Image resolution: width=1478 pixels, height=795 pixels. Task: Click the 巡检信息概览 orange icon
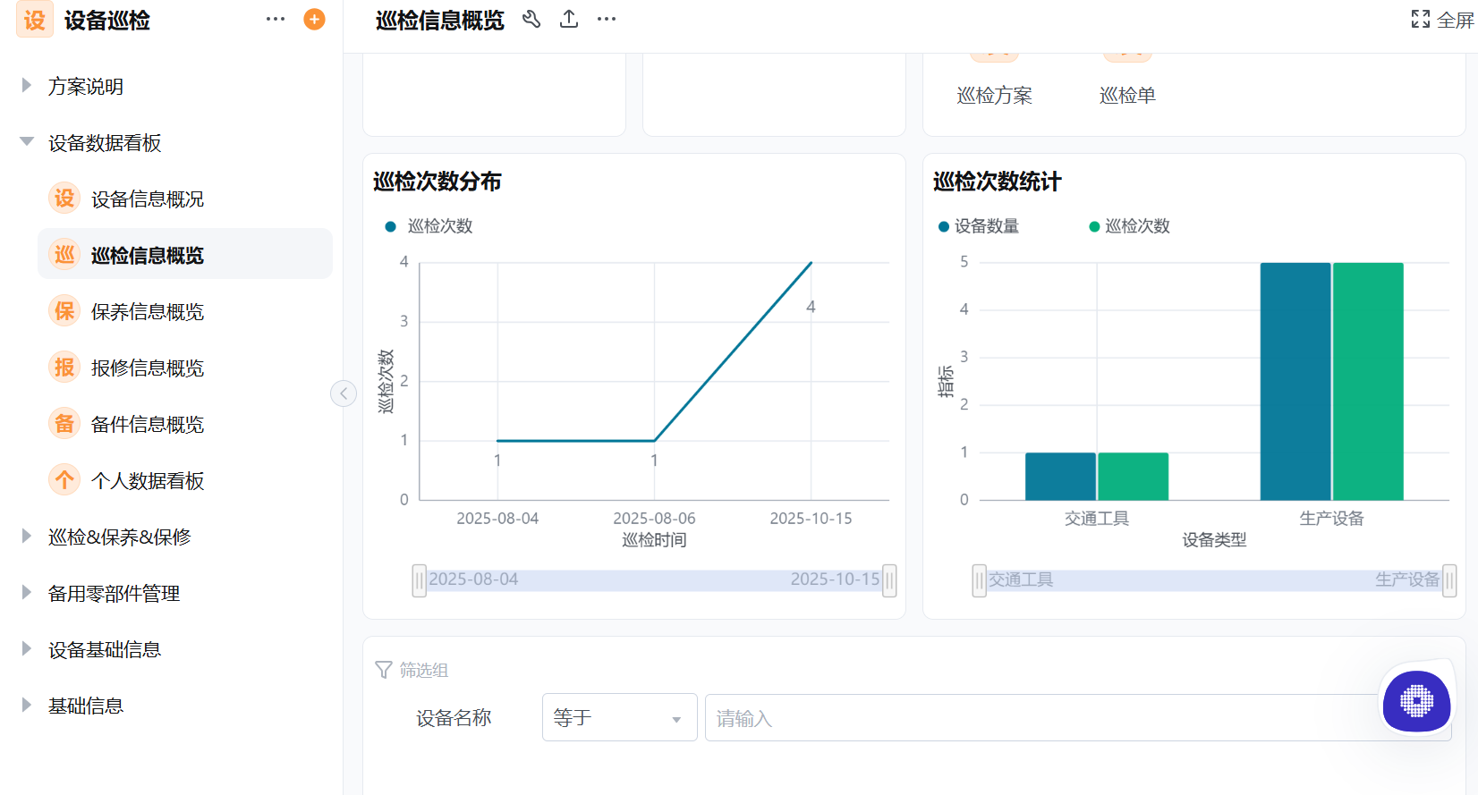[64, 255]
